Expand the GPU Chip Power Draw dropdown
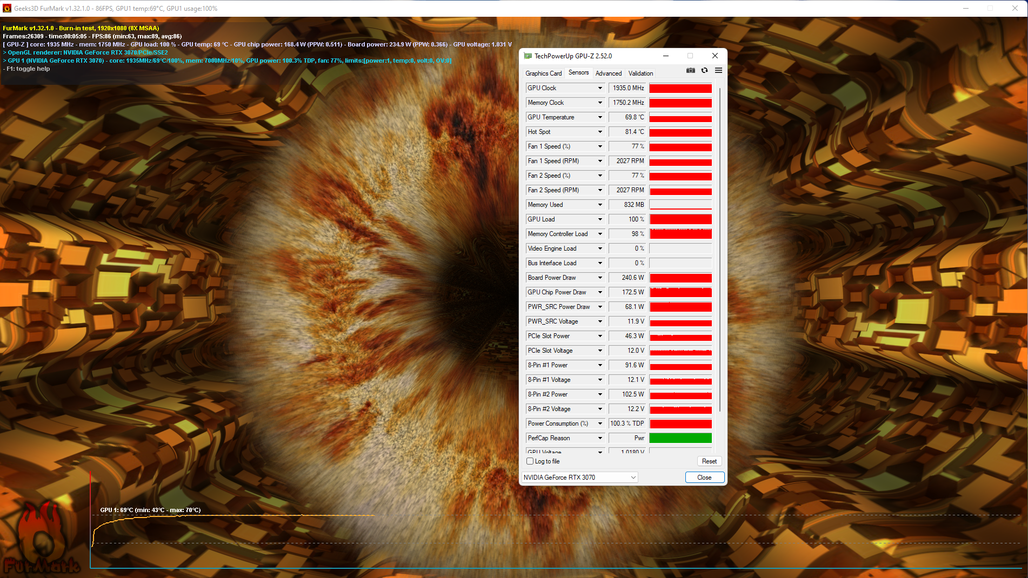The height and width of the screenshot is (578, 1028). coord(600,292)
